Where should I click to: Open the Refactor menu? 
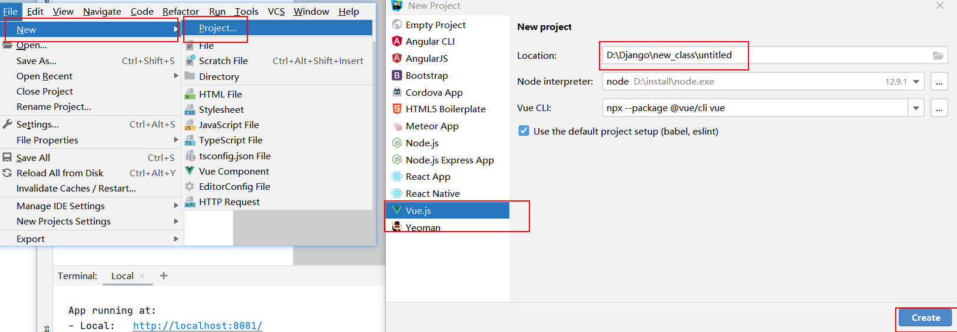[x=181, y=11]
